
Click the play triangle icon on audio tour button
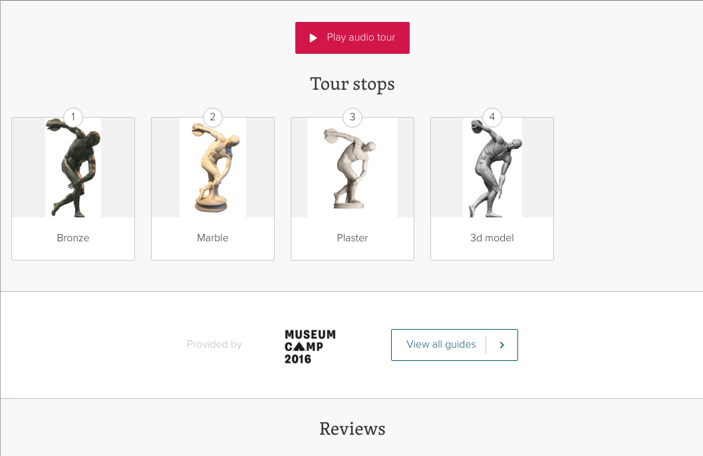[313, 38]
